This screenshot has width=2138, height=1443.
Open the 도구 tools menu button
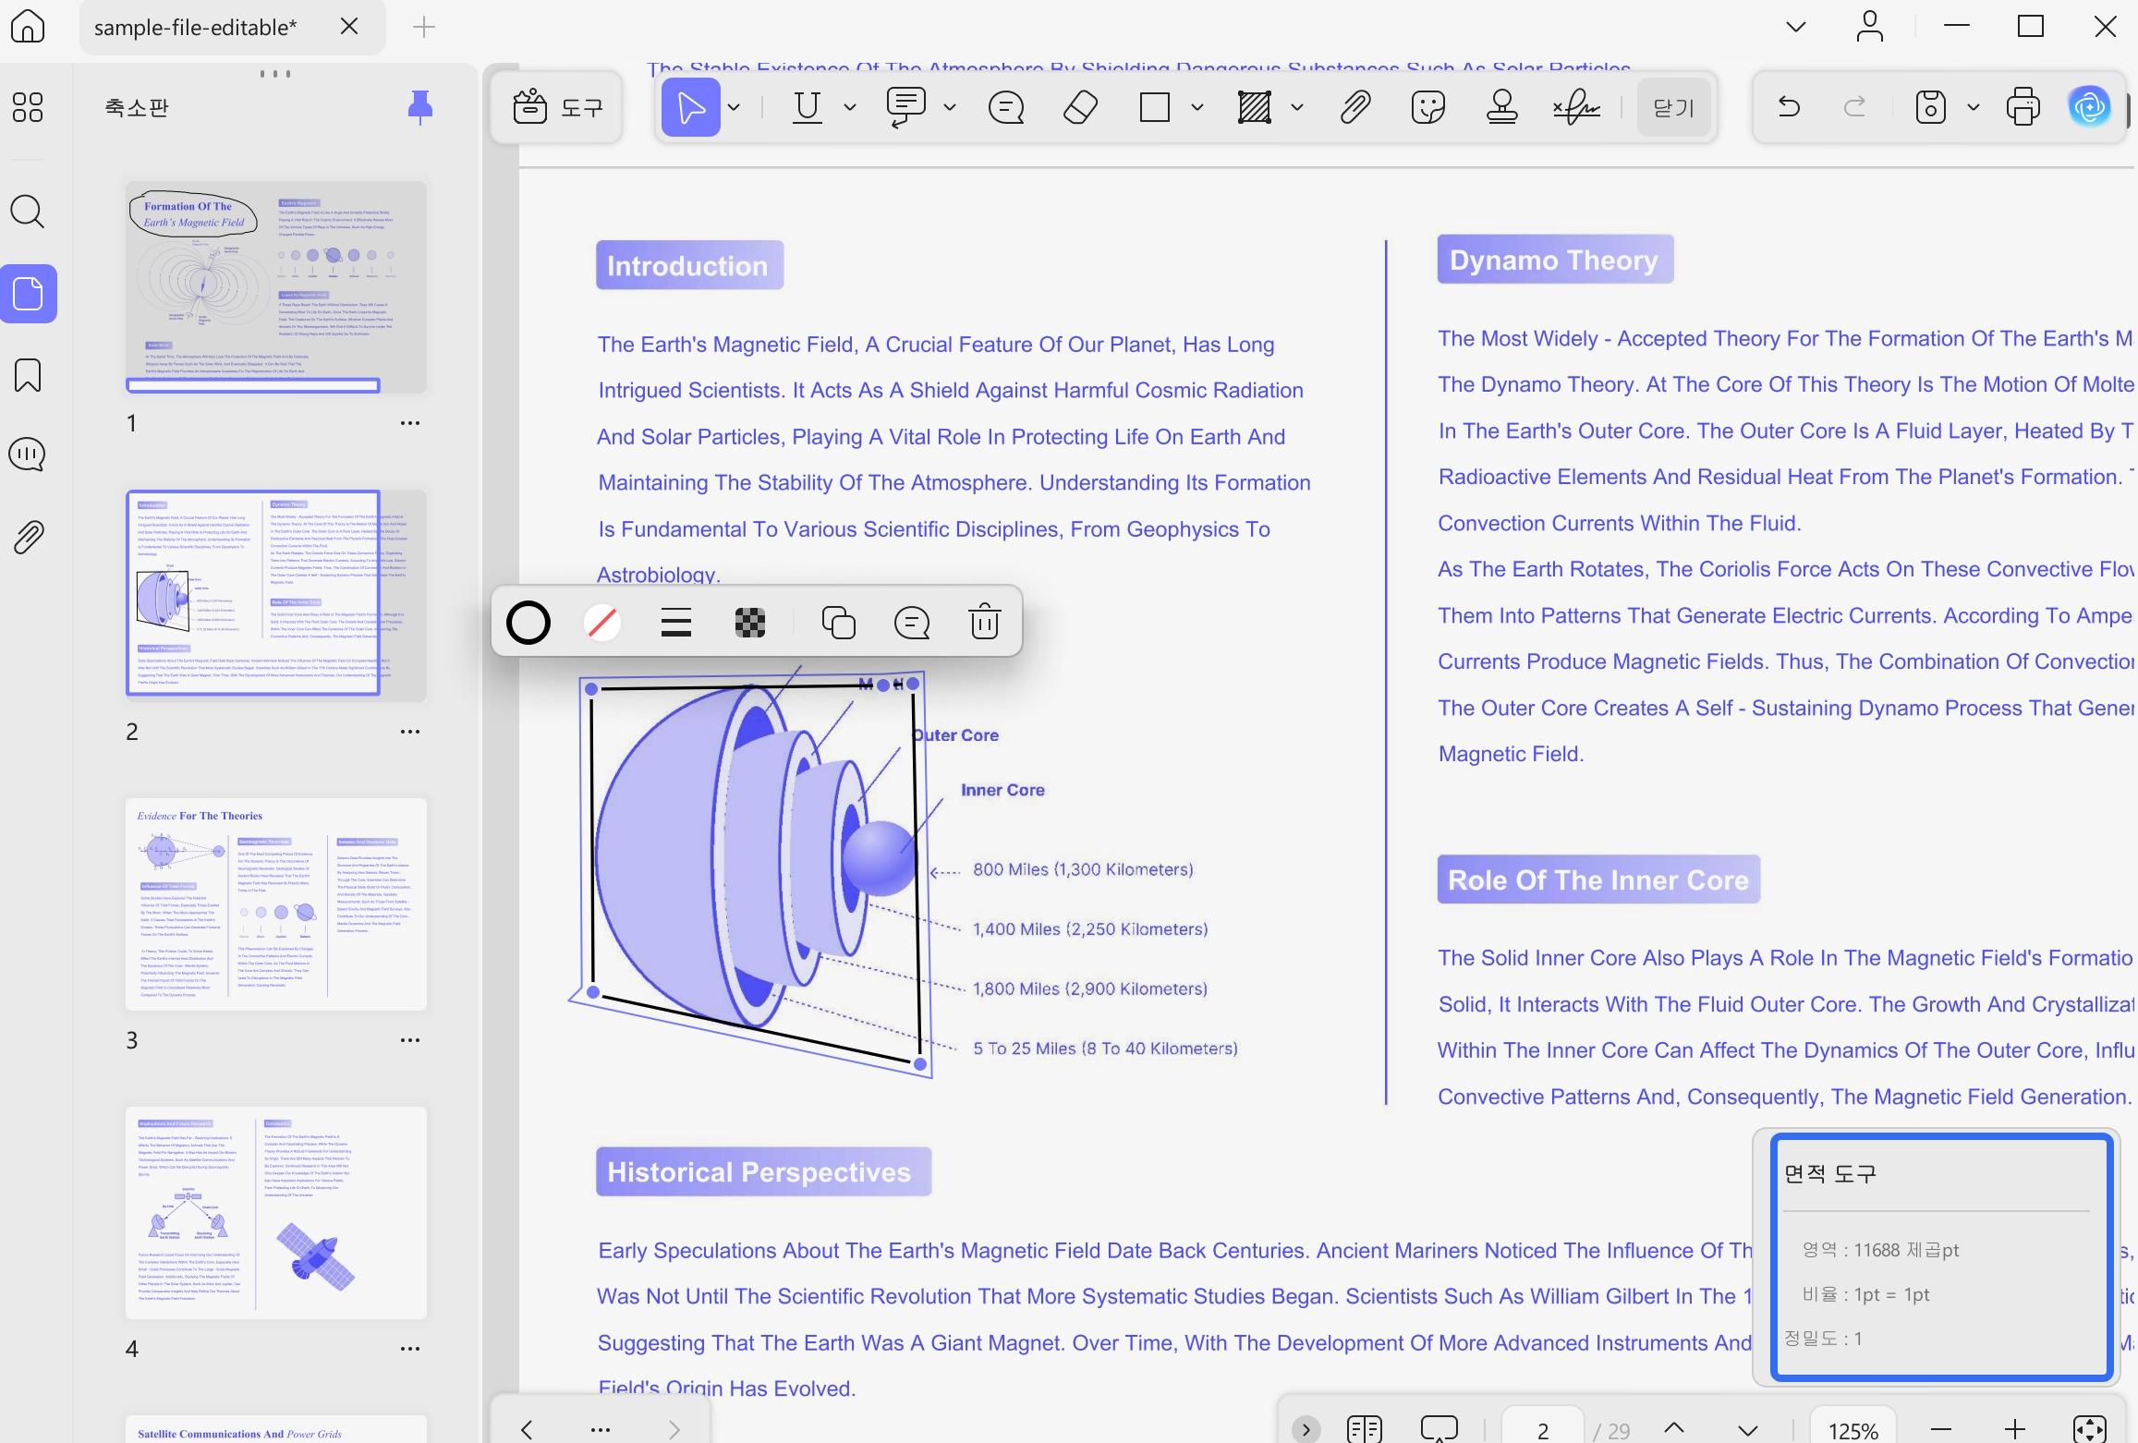coord(557,107)
